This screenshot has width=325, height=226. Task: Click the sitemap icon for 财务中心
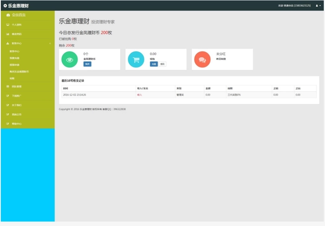(x=8, y=43)
